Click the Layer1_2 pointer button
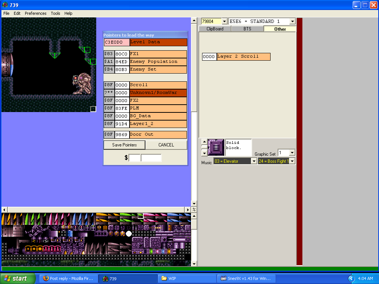Screen dimensions: 379x284 coord(158,124)
